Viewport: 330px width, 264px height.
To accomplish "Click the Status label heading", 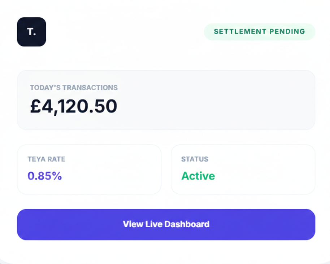I will [195, 159].
